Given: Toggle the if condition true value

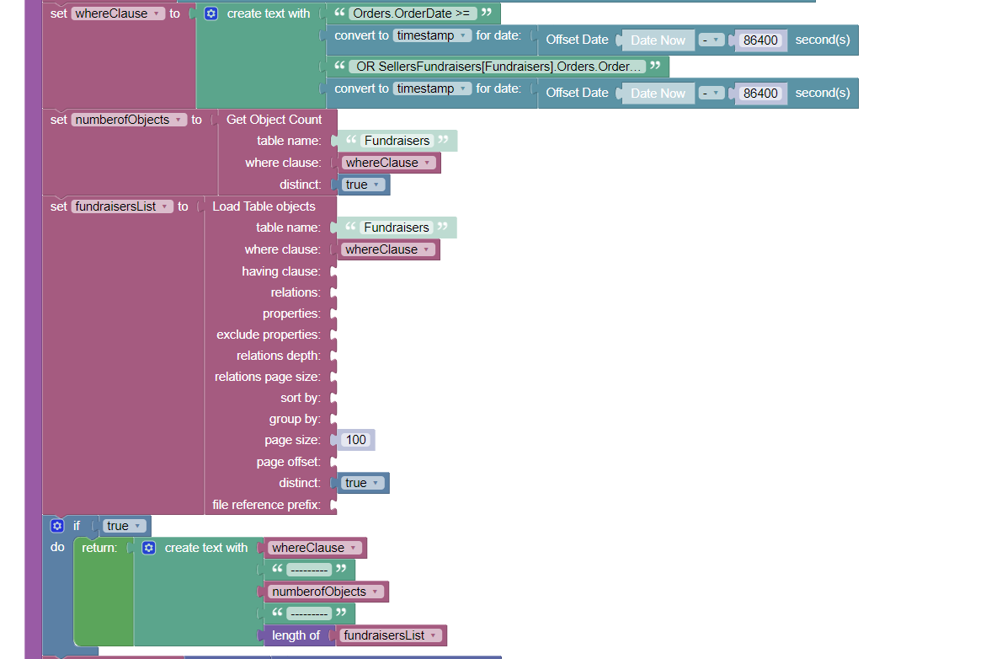Looking at the screenshot, I should [125, 526].
